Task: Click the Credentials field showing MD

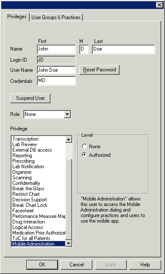Action: (x=56, y=81)
